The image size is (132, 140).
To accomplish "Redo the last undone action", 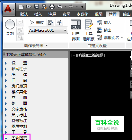I will [x=71, y=7].
